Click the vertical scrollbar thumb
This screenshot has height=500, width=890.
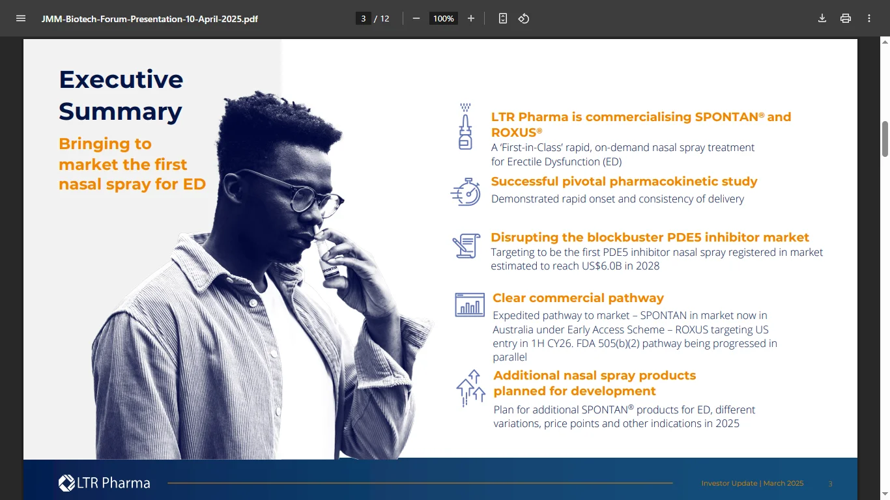click(885, 139)
